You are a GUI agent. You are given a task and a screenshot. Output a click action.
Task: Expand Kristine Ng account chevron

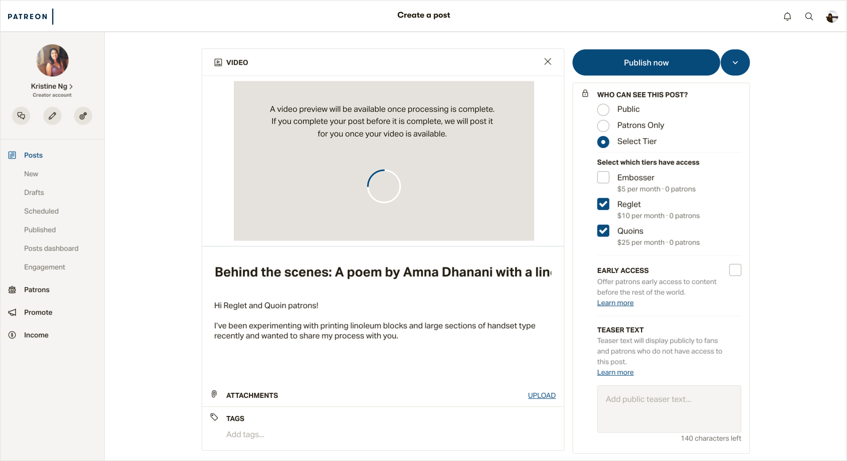71,87
